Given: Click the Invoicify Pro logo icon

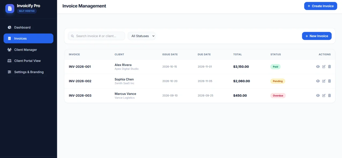Looking at the screenshot, I should point(10,9).
